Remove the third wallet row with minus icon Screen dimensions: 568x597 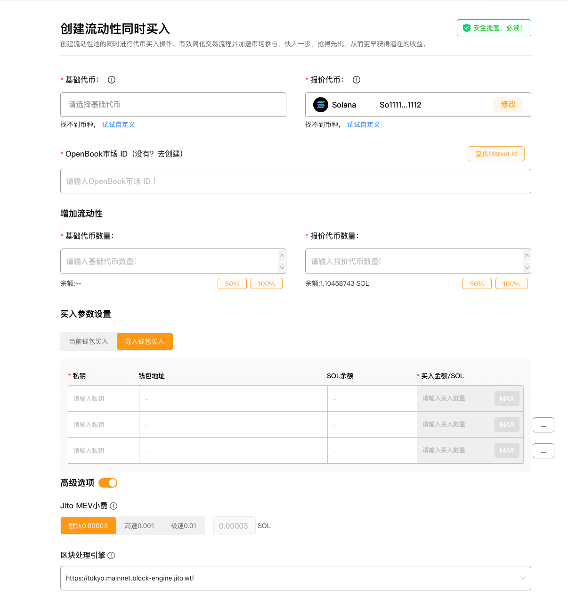tap(543, 451)
